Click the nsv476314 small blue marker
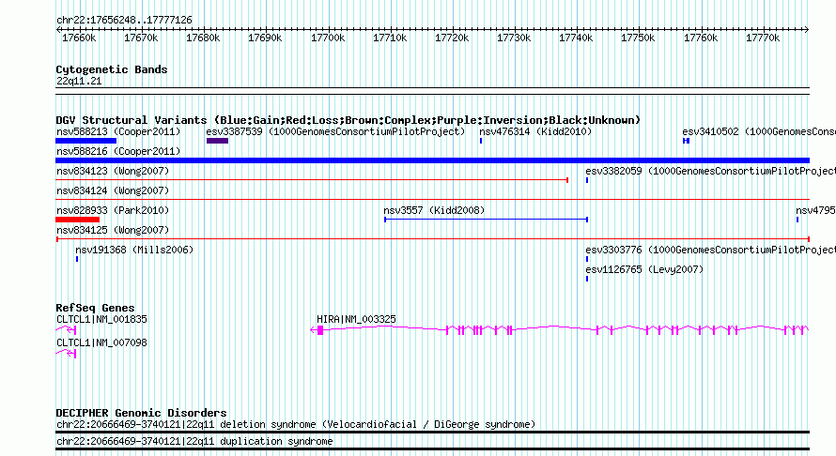836x456 pixels. pyautogui.click(x=481, y=141)
